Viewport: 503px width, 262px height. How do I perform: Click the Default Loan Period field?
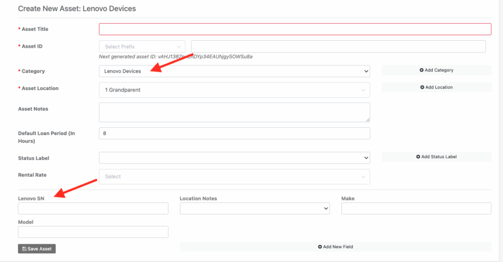234,133
